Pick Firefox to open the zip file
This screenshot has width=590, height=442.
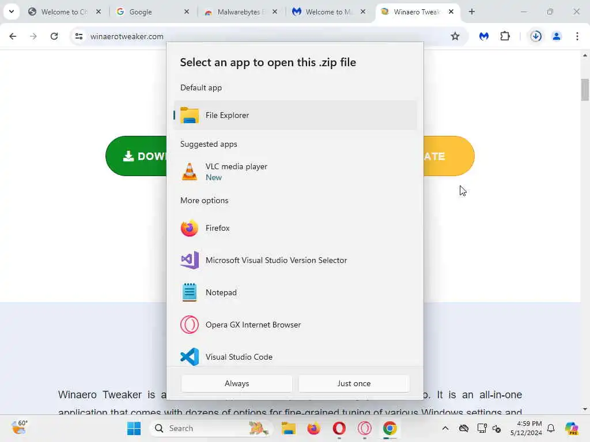295,228
